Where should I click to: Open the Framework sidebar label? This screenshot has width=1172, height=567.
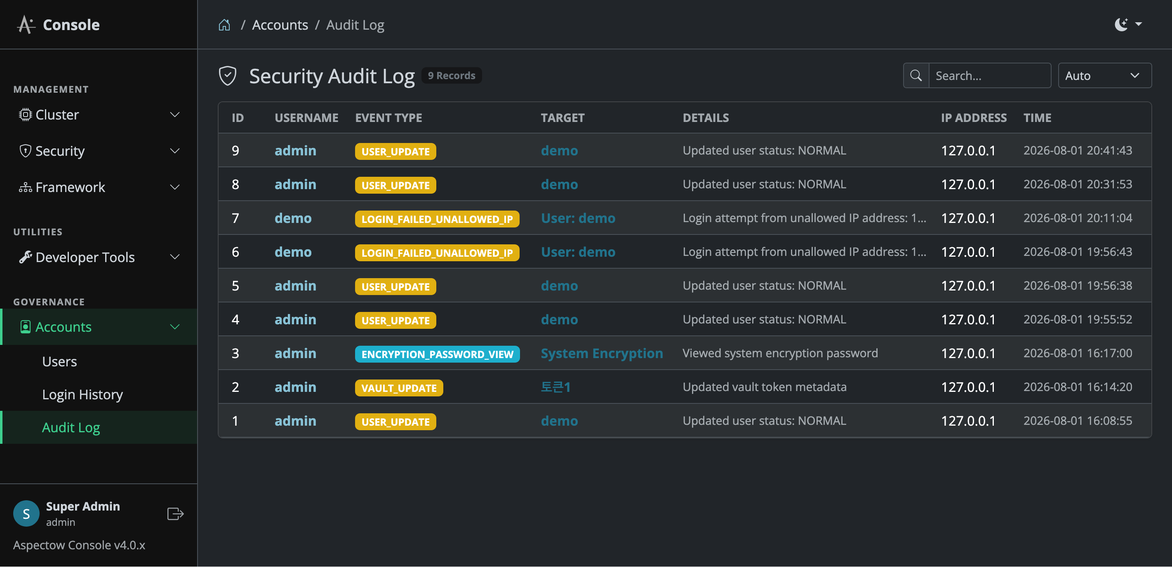pyautogui.click(x=70, y=187)
